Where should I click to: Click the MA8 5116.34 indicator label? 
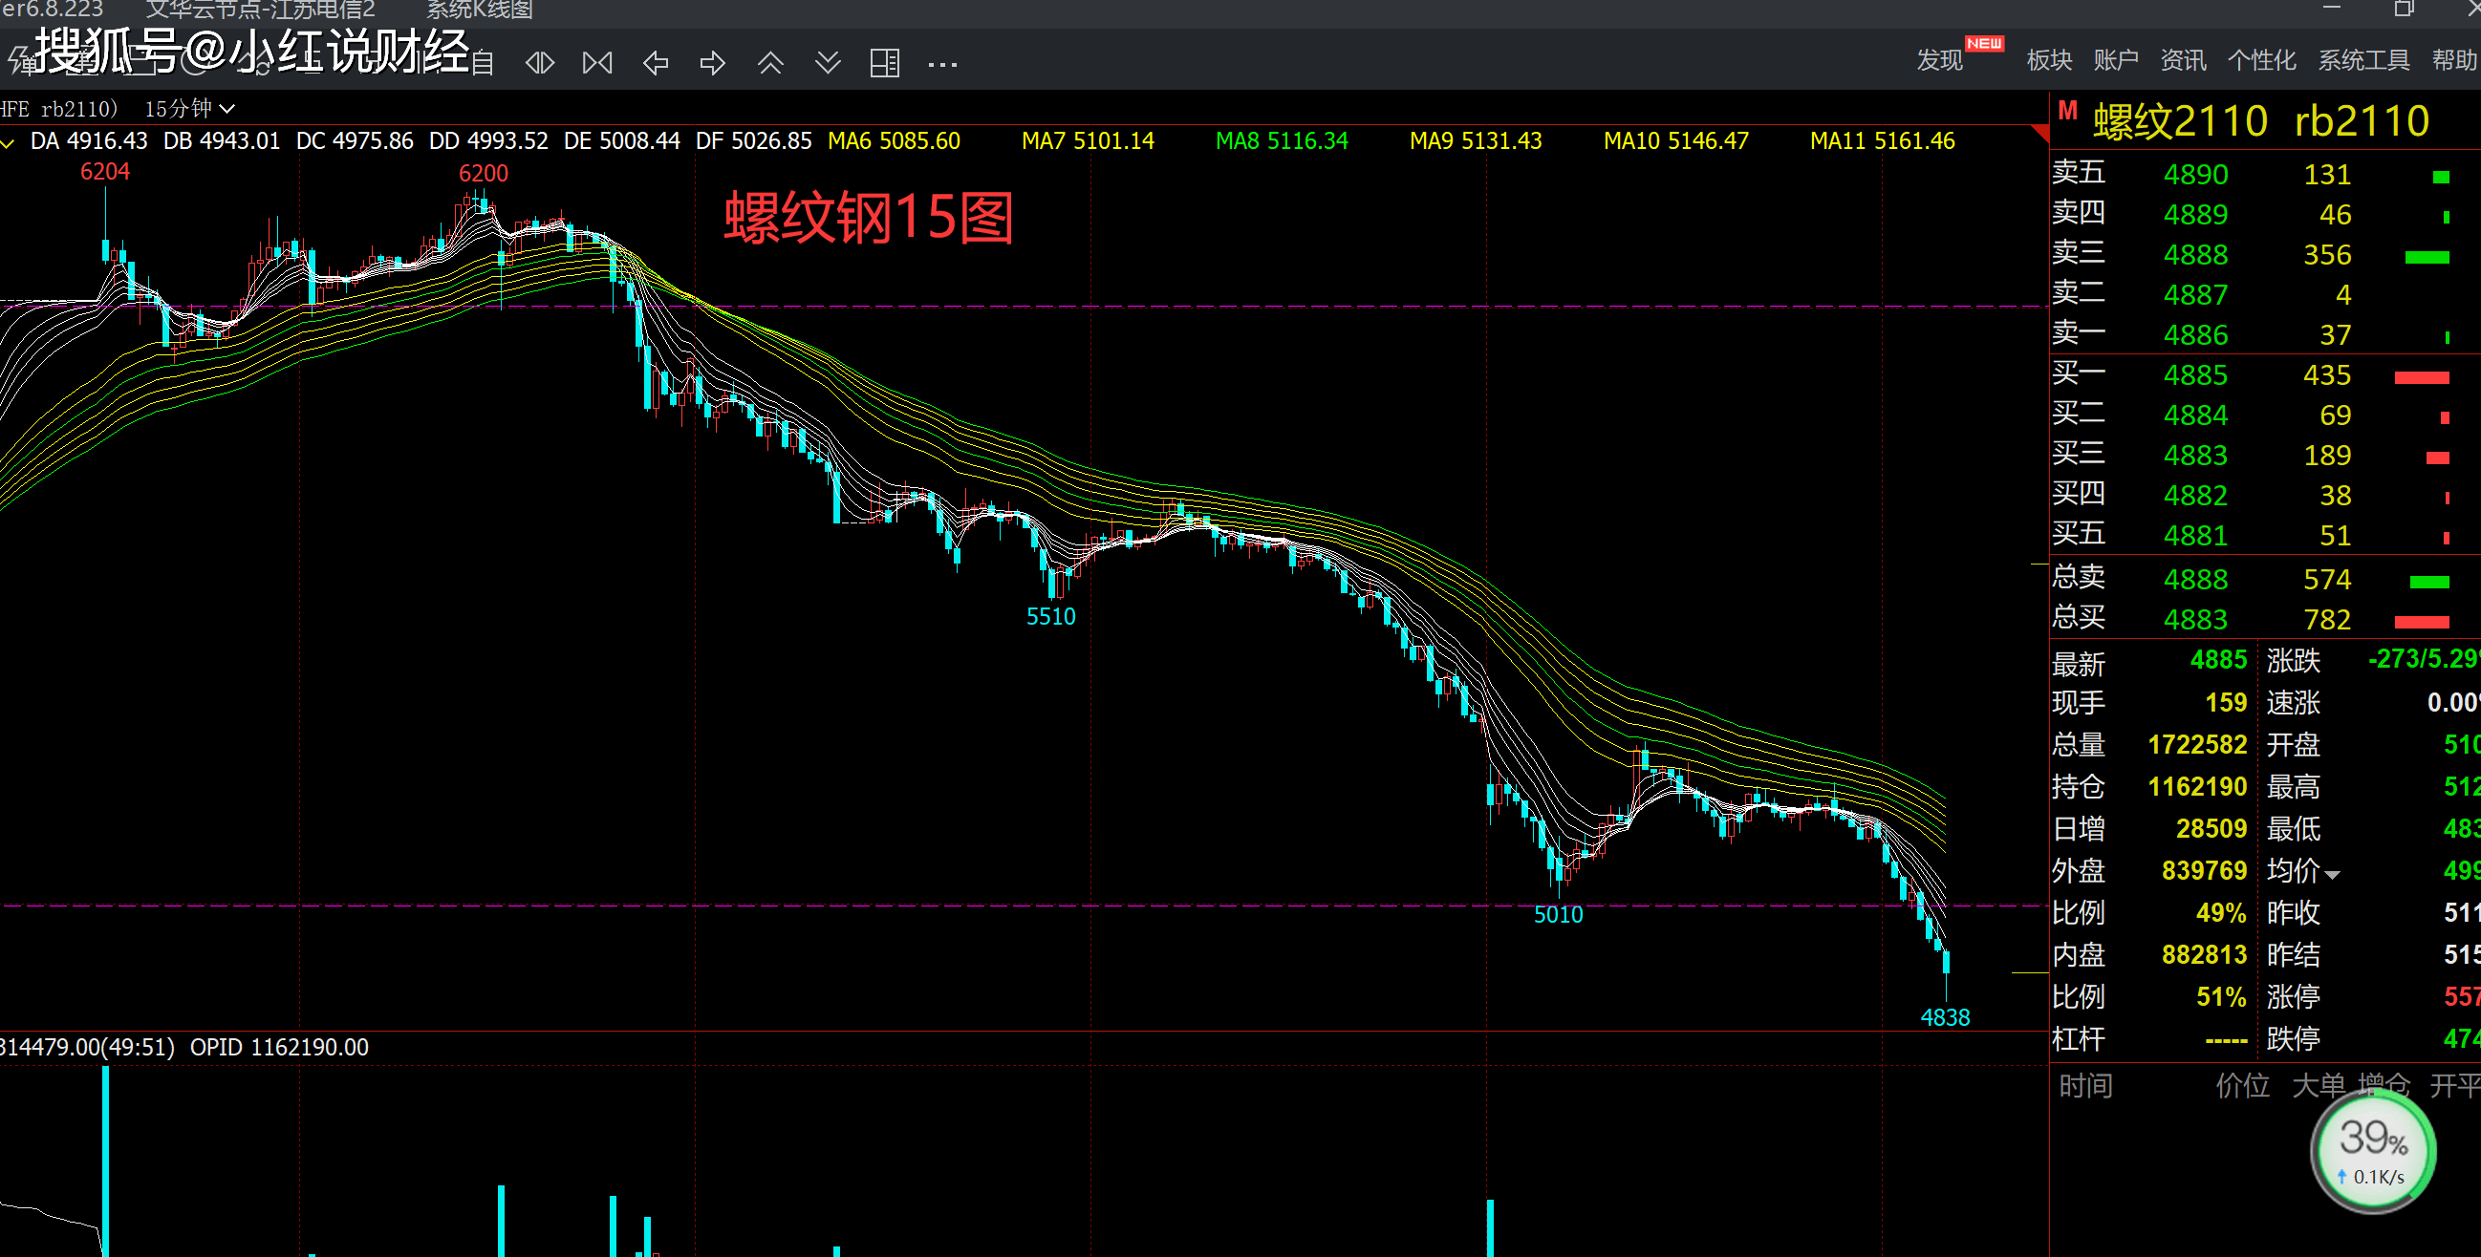click(1281, 141)
